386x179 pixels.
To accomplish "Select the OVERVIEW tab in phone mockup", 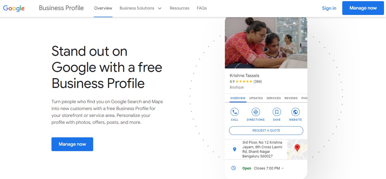I will 238,98.
